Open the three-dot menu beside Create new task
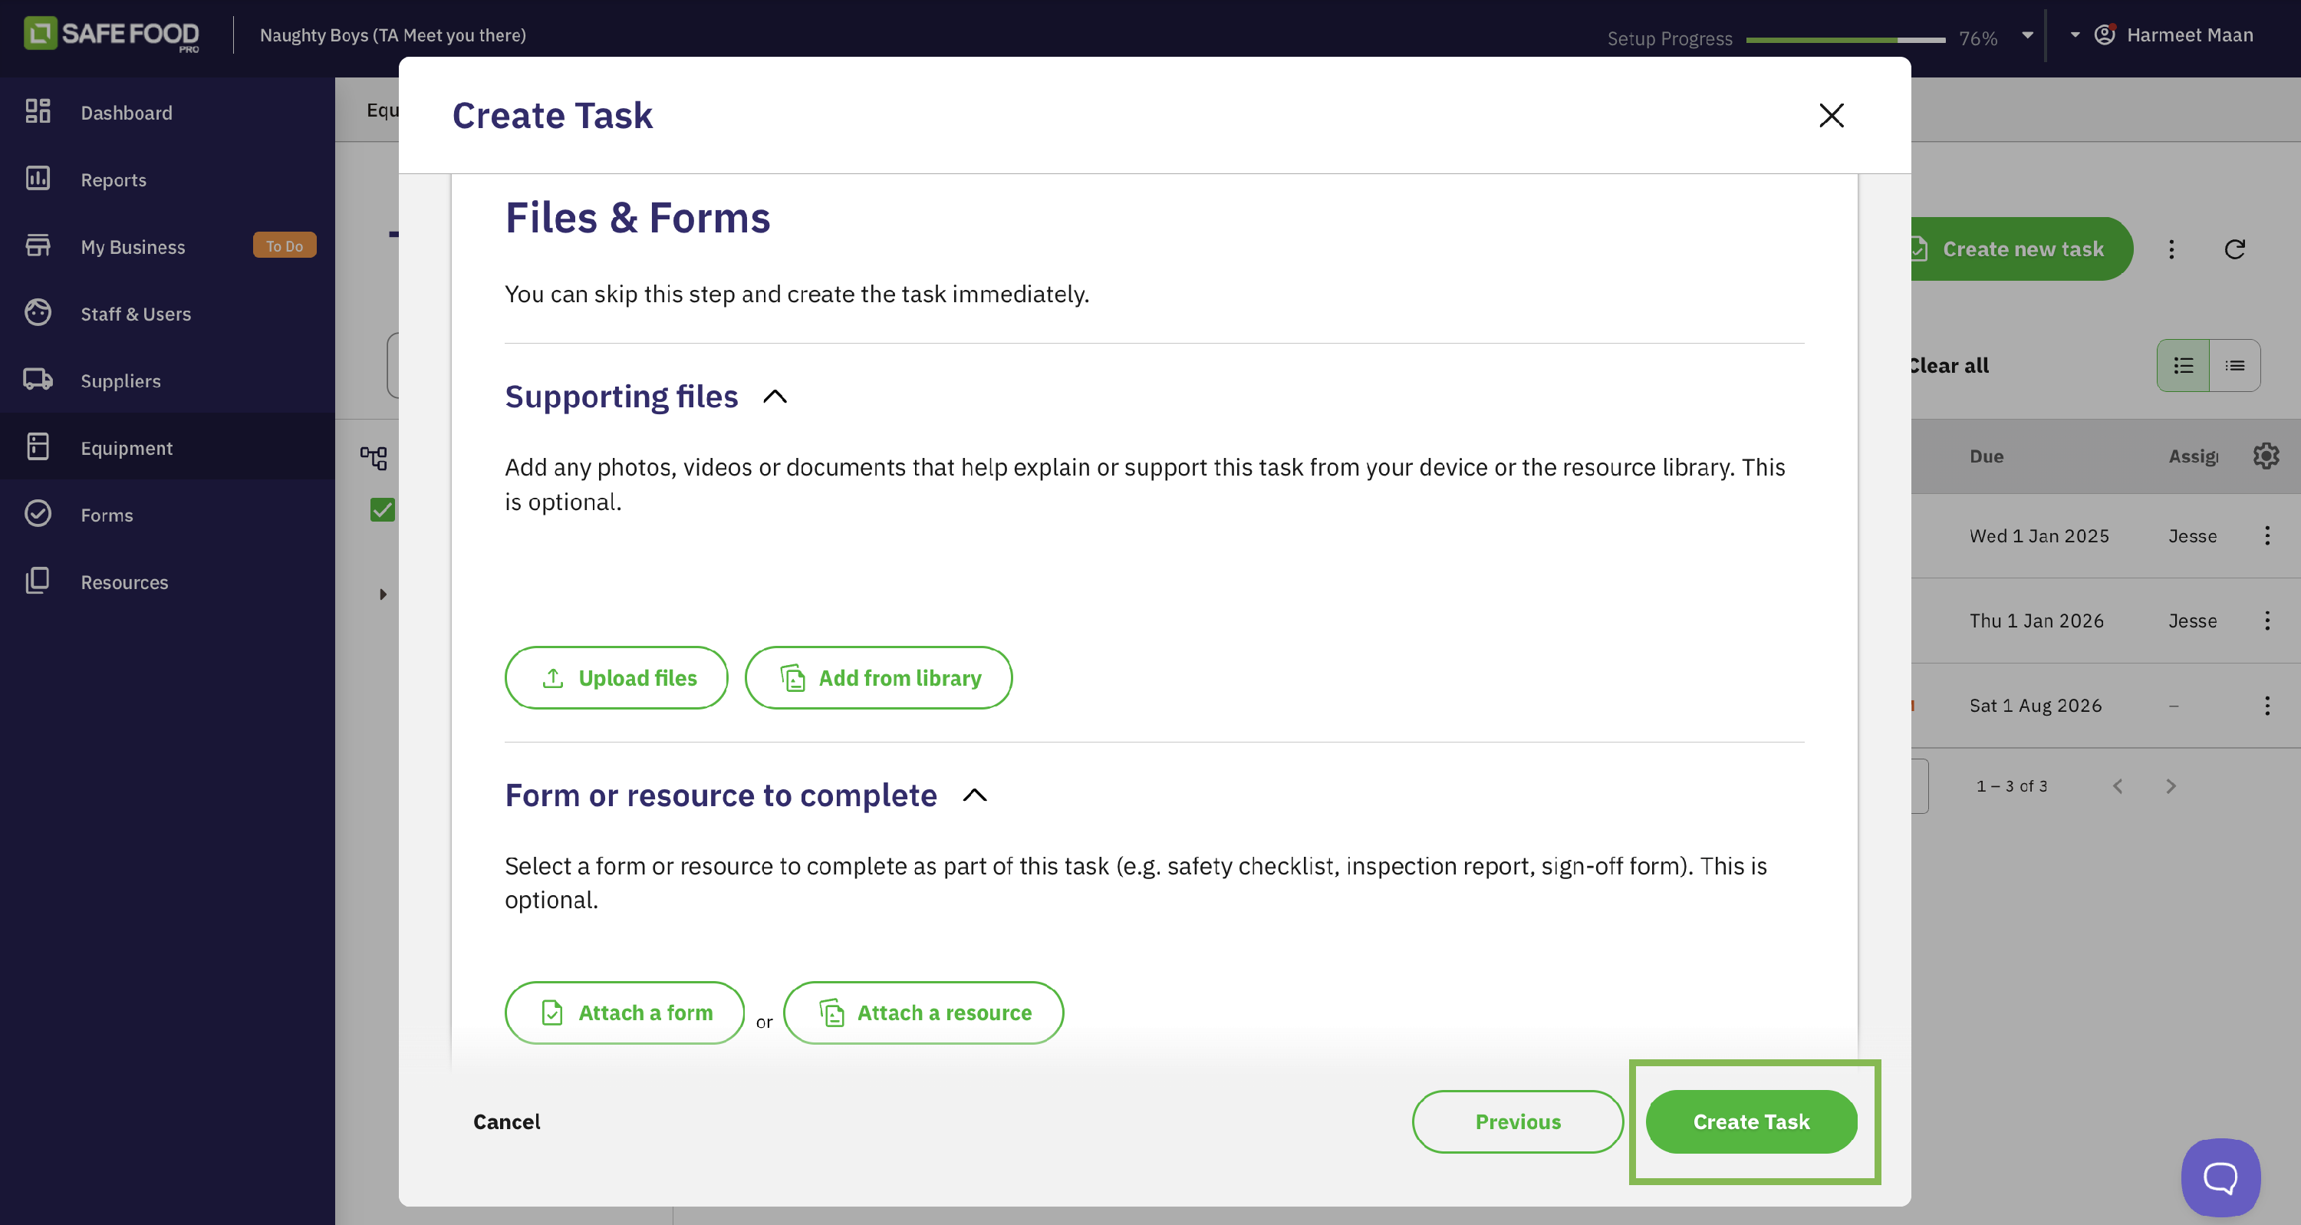 [2171, 249]
